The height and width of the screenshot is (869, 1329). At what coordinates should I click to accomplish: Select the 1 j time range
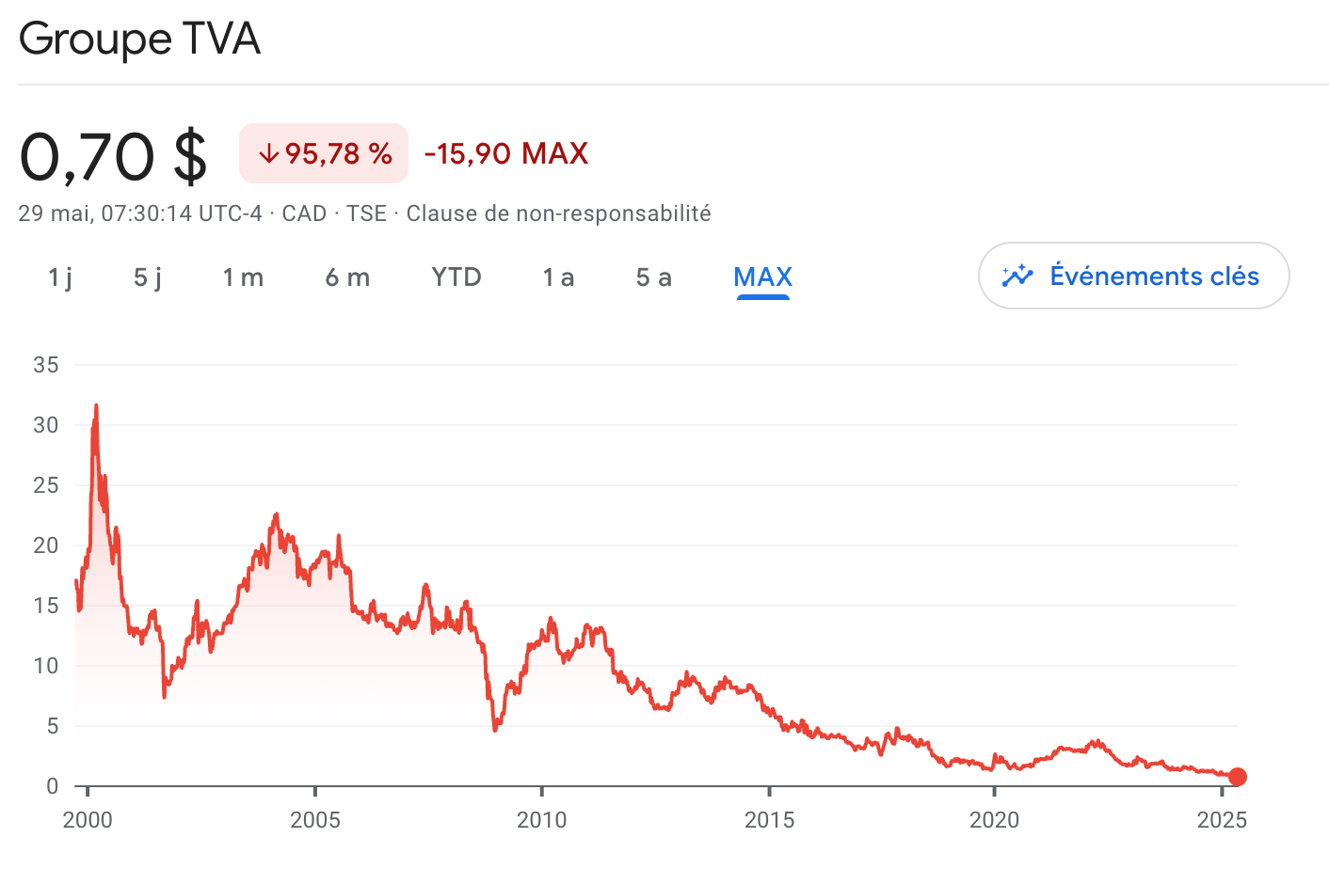tap(60, 277)
